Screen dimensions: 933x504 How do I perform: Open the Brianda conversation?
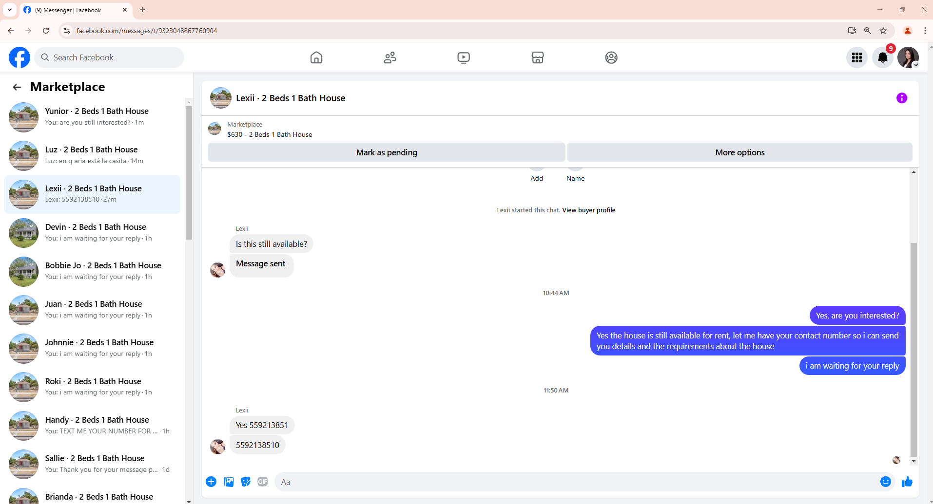(93, 495)
